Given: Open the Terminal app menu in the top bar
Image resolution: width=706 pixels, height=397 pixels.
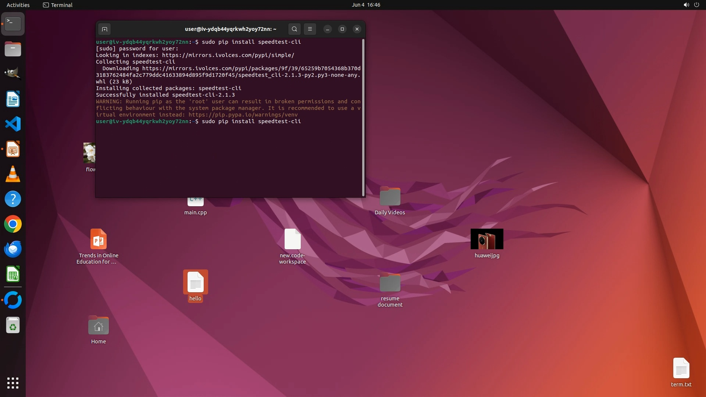Looking at the screenshot, I should point(58,5).
